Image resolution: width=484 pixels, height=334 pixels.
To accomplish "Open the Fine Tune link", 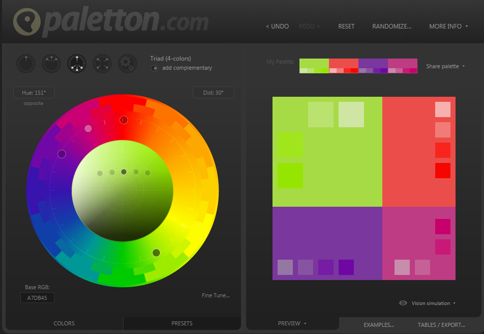I will click(216, 295).
